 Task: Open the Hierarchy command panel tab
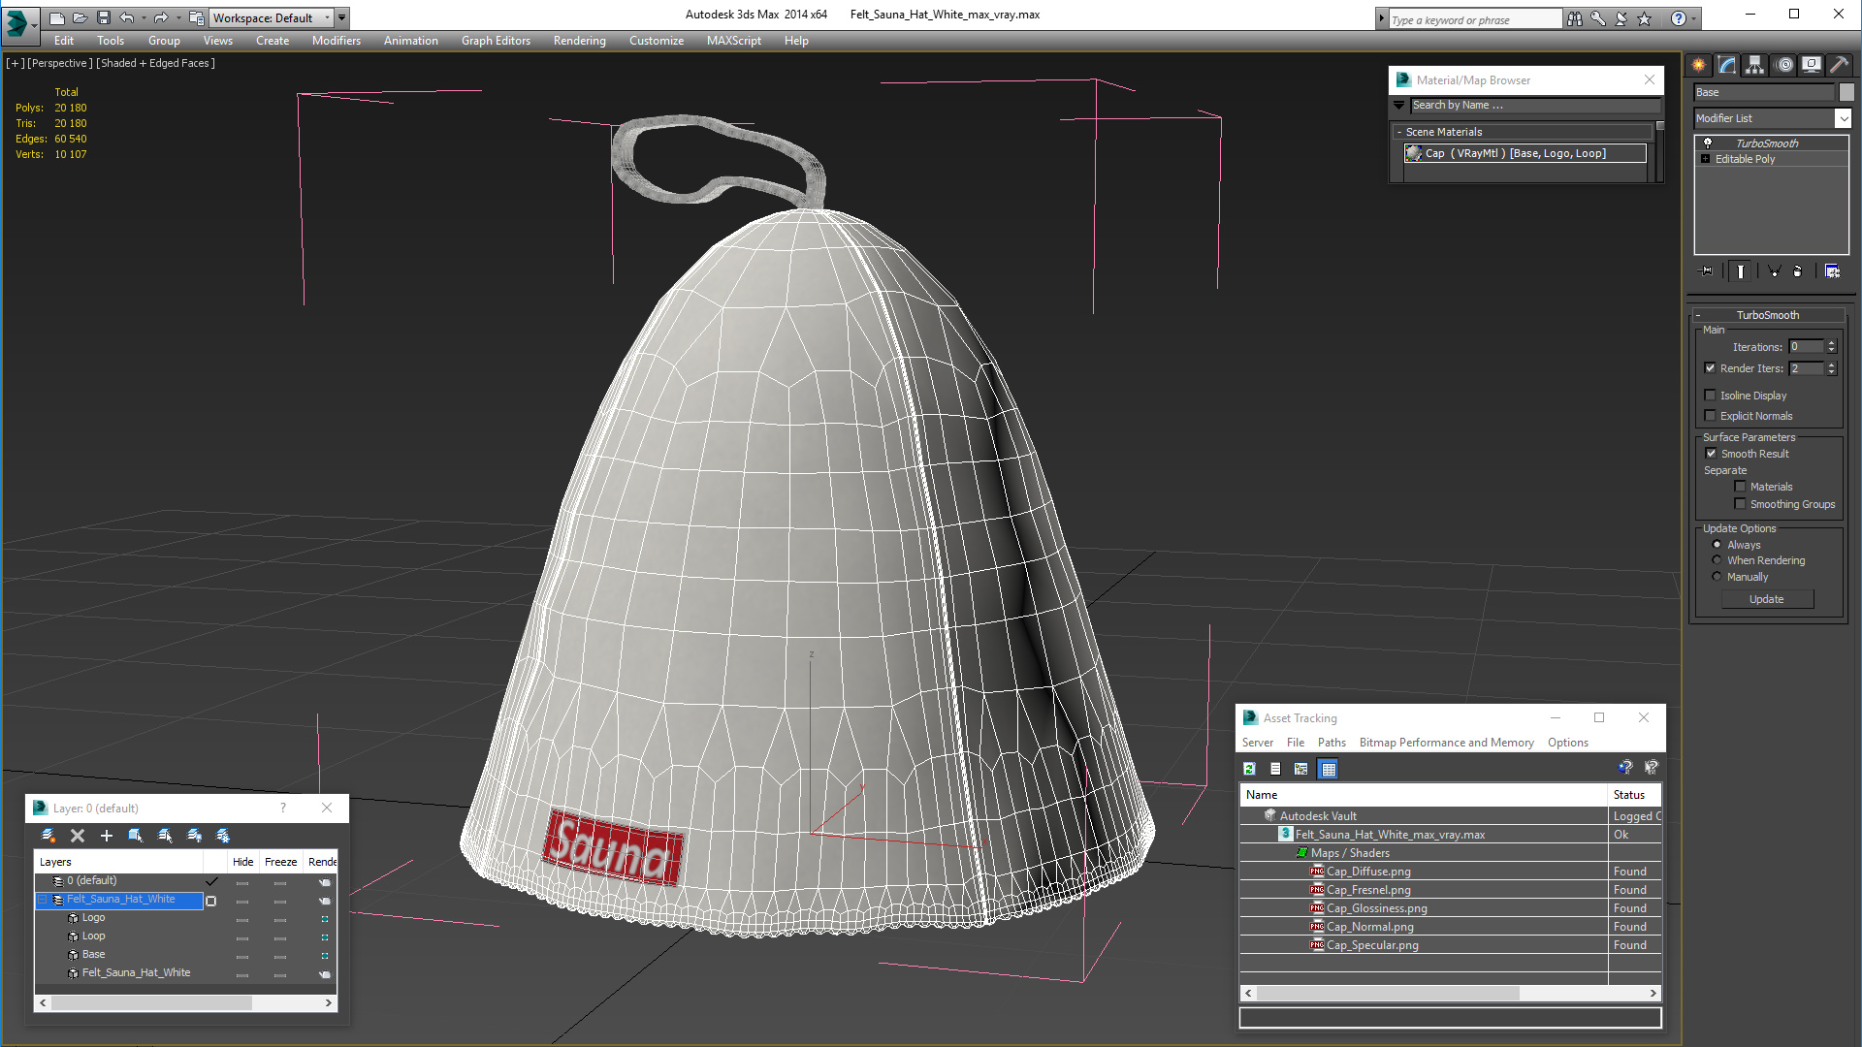point(1754,65)
